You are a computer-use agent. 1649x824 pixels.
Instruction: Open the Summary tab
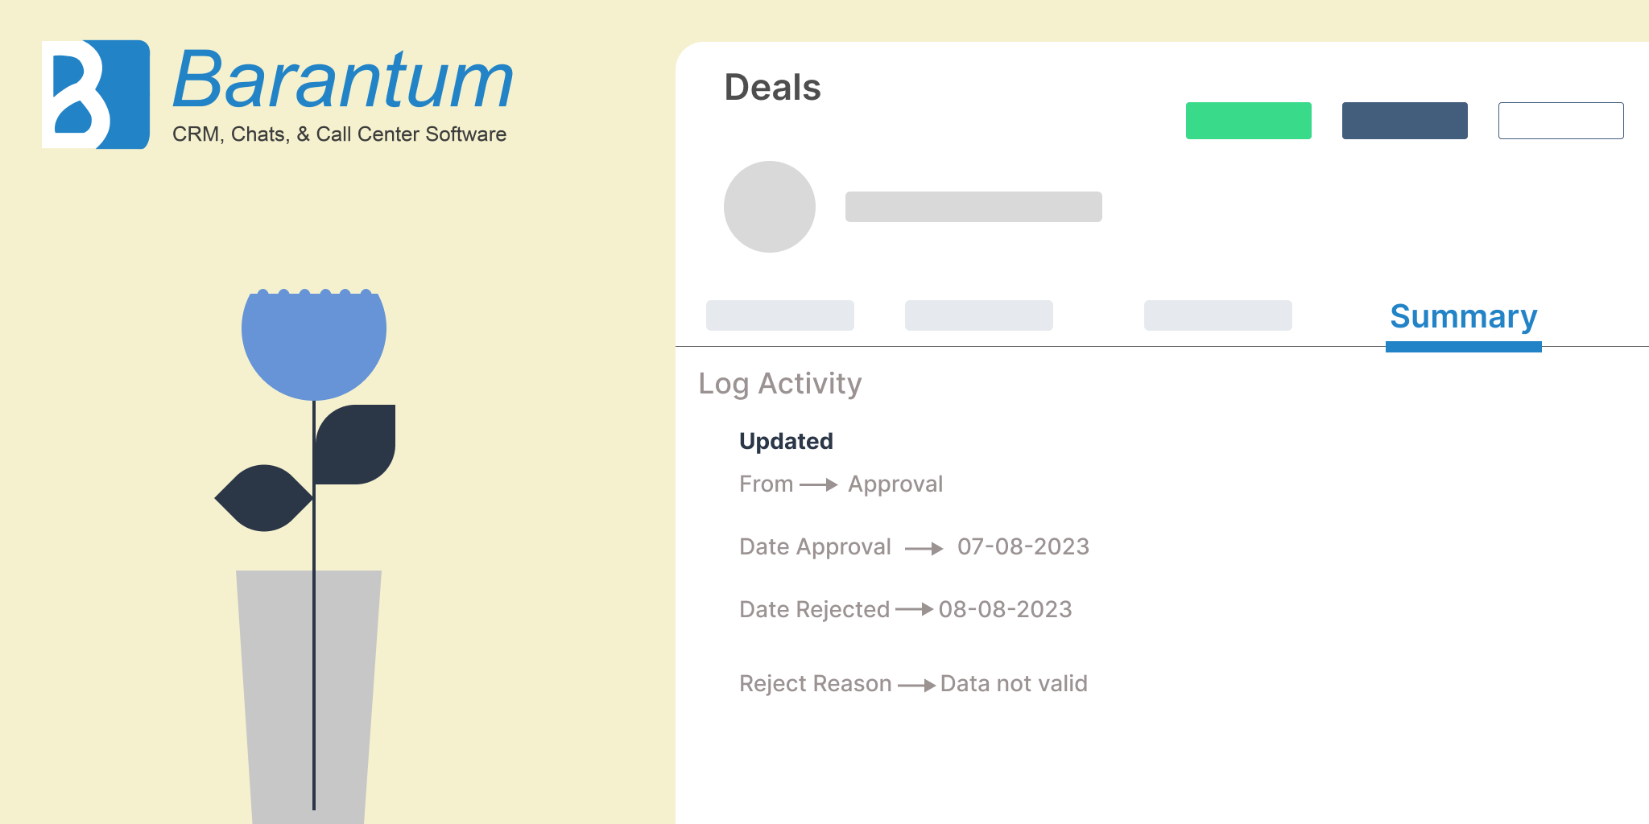(x=1464, y=317)
